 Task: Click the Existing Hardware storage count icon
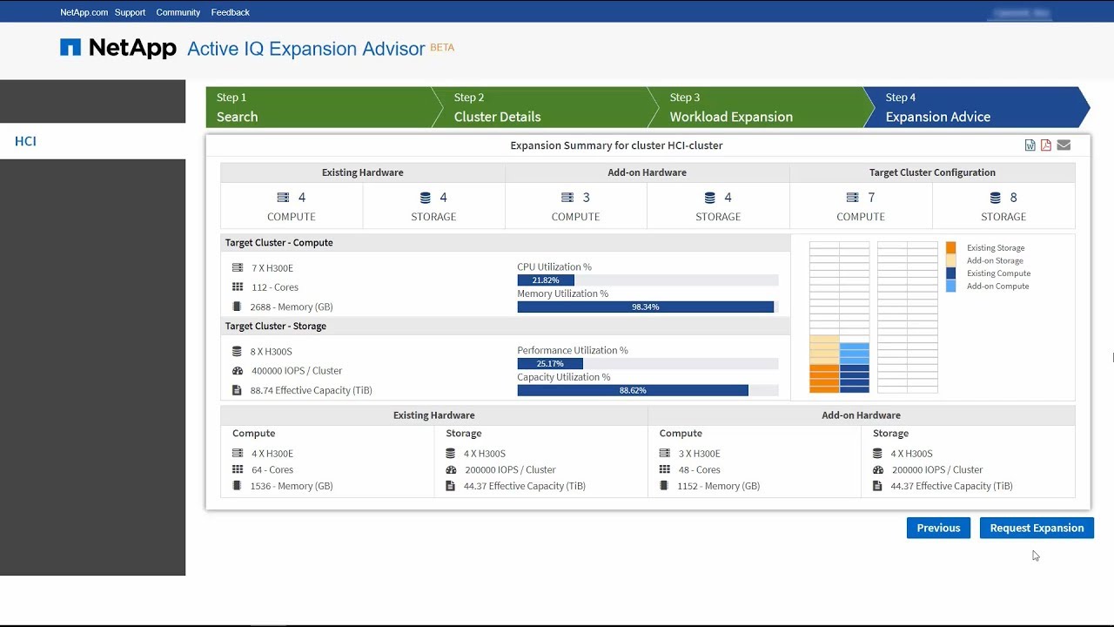click(x=426, y=198)
